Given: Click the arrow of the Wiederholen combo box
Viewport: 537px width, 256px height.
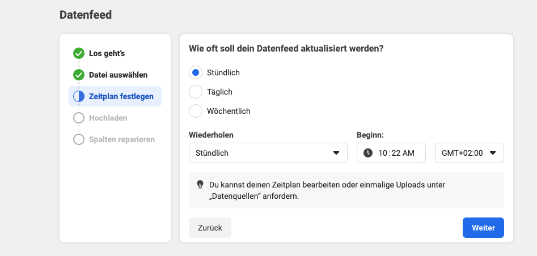Looking at the screenshot, I should (336, 153).
